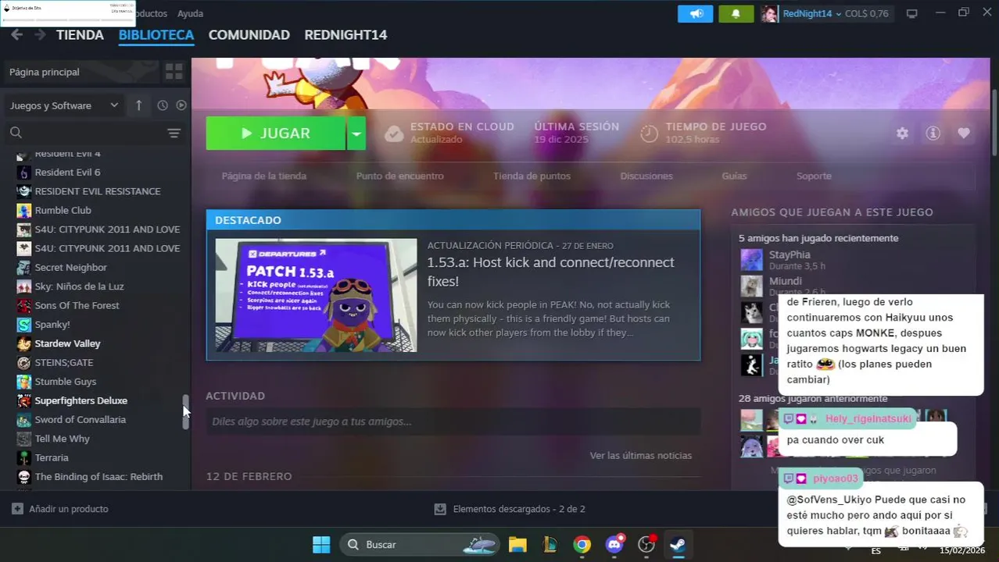999x562 pixels.
Task: Open Página de la tienda link
Action: [x=264, y=176]
